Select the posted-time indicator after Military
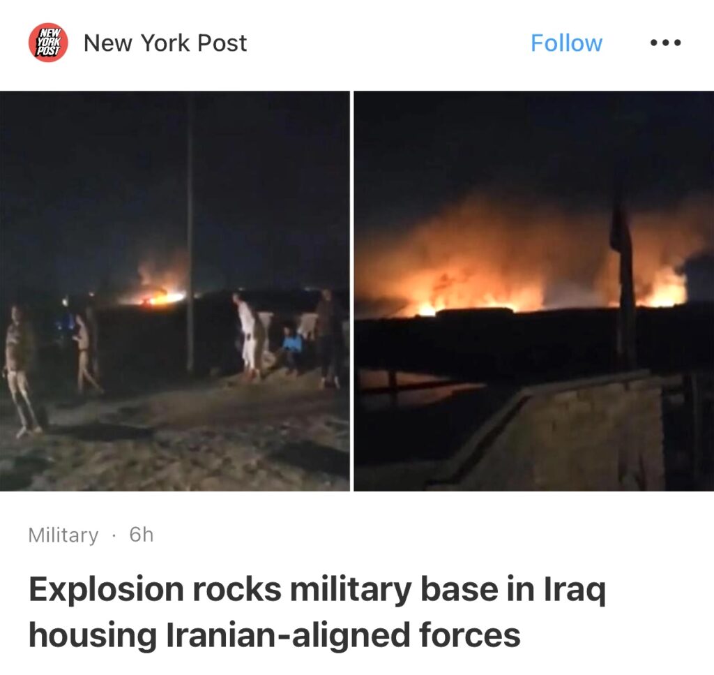Viewport: 714px width, 675px height. tap(141, 534)
